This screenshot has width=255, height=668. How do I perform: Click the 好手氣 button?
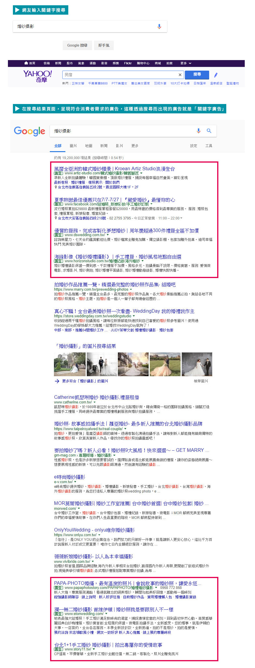click(104, 45)
